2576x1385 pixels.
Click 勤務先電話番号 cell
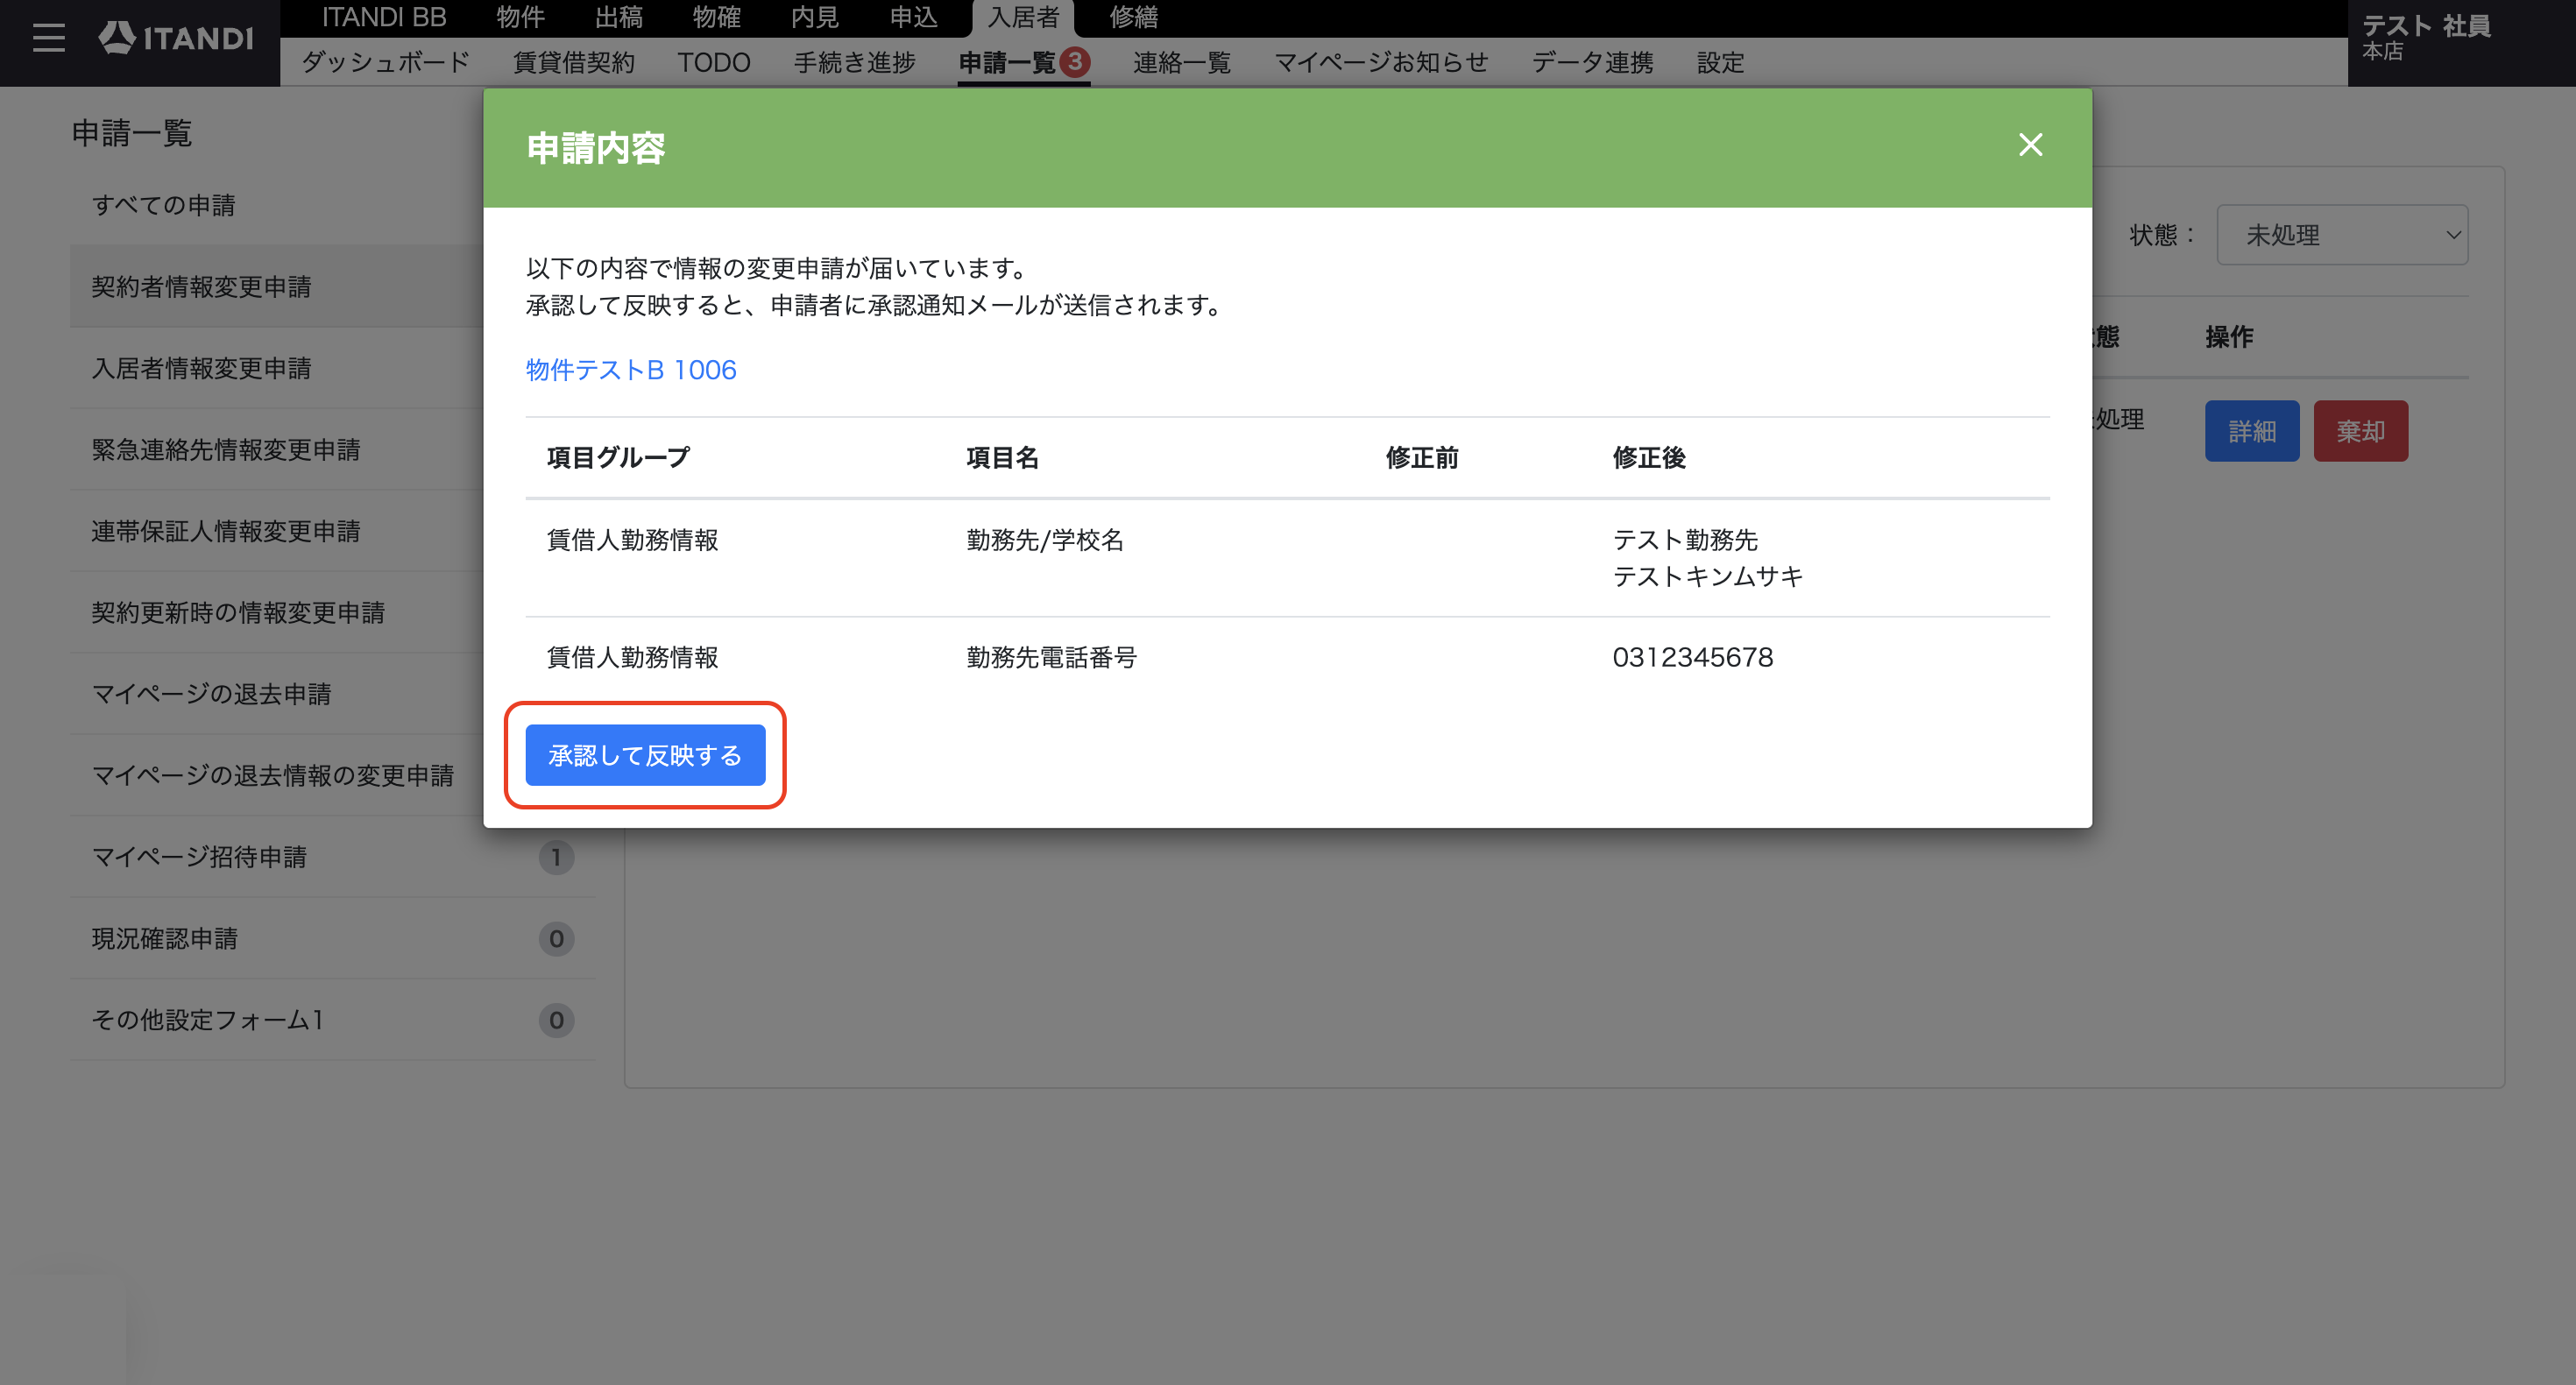click(x=1051, y=657)
